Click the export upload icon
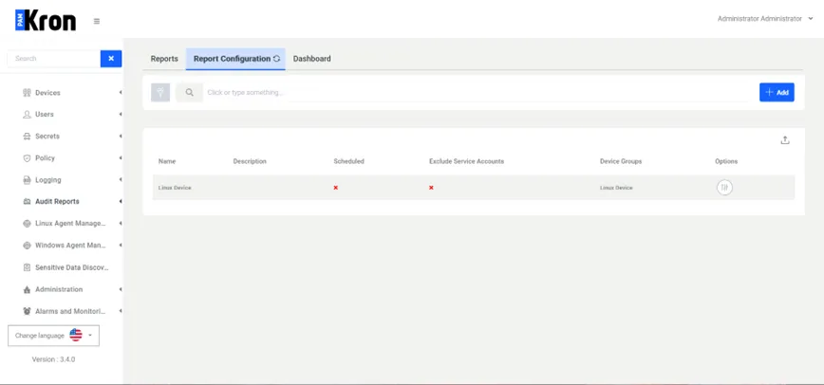The image size is (824, 385). click(785, 140)
